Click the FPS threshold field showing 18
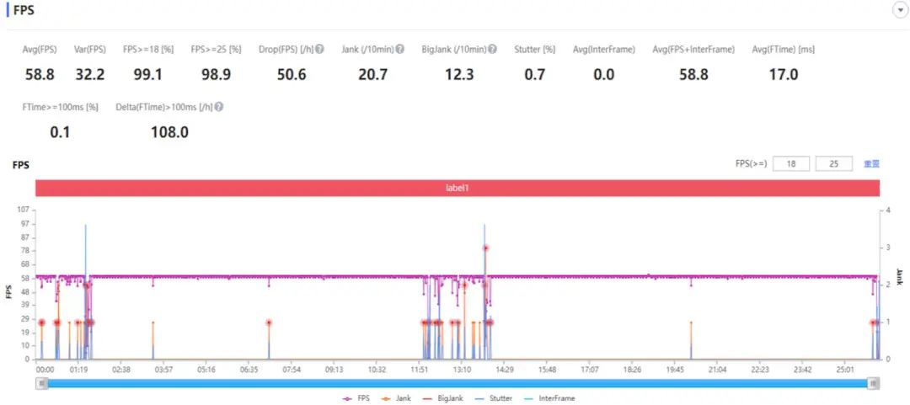 (791, 164)
